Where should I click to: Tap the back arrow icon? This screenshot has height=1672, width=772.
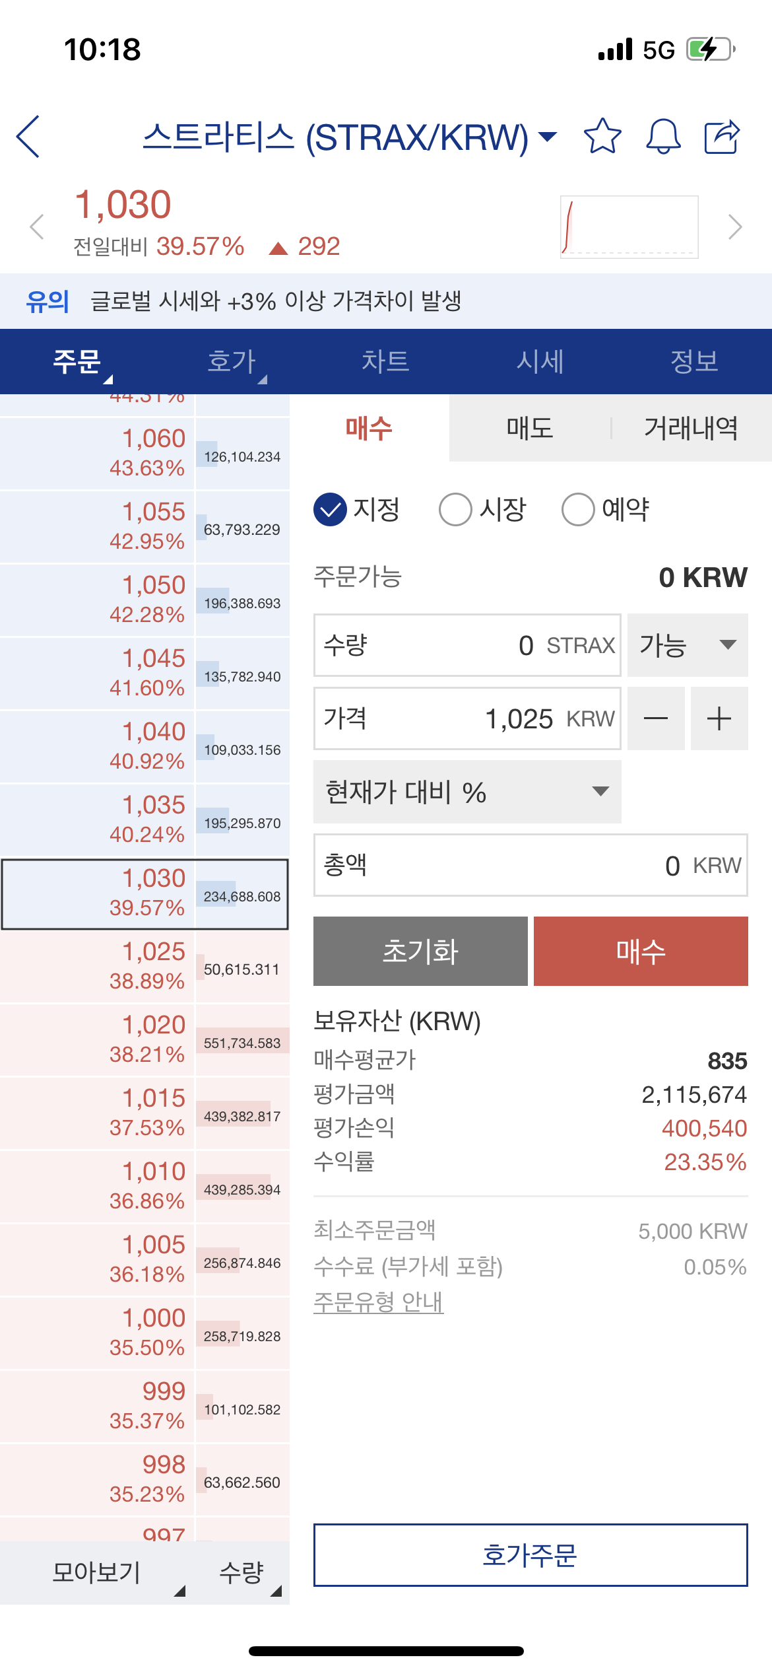[x=28, y=137]
